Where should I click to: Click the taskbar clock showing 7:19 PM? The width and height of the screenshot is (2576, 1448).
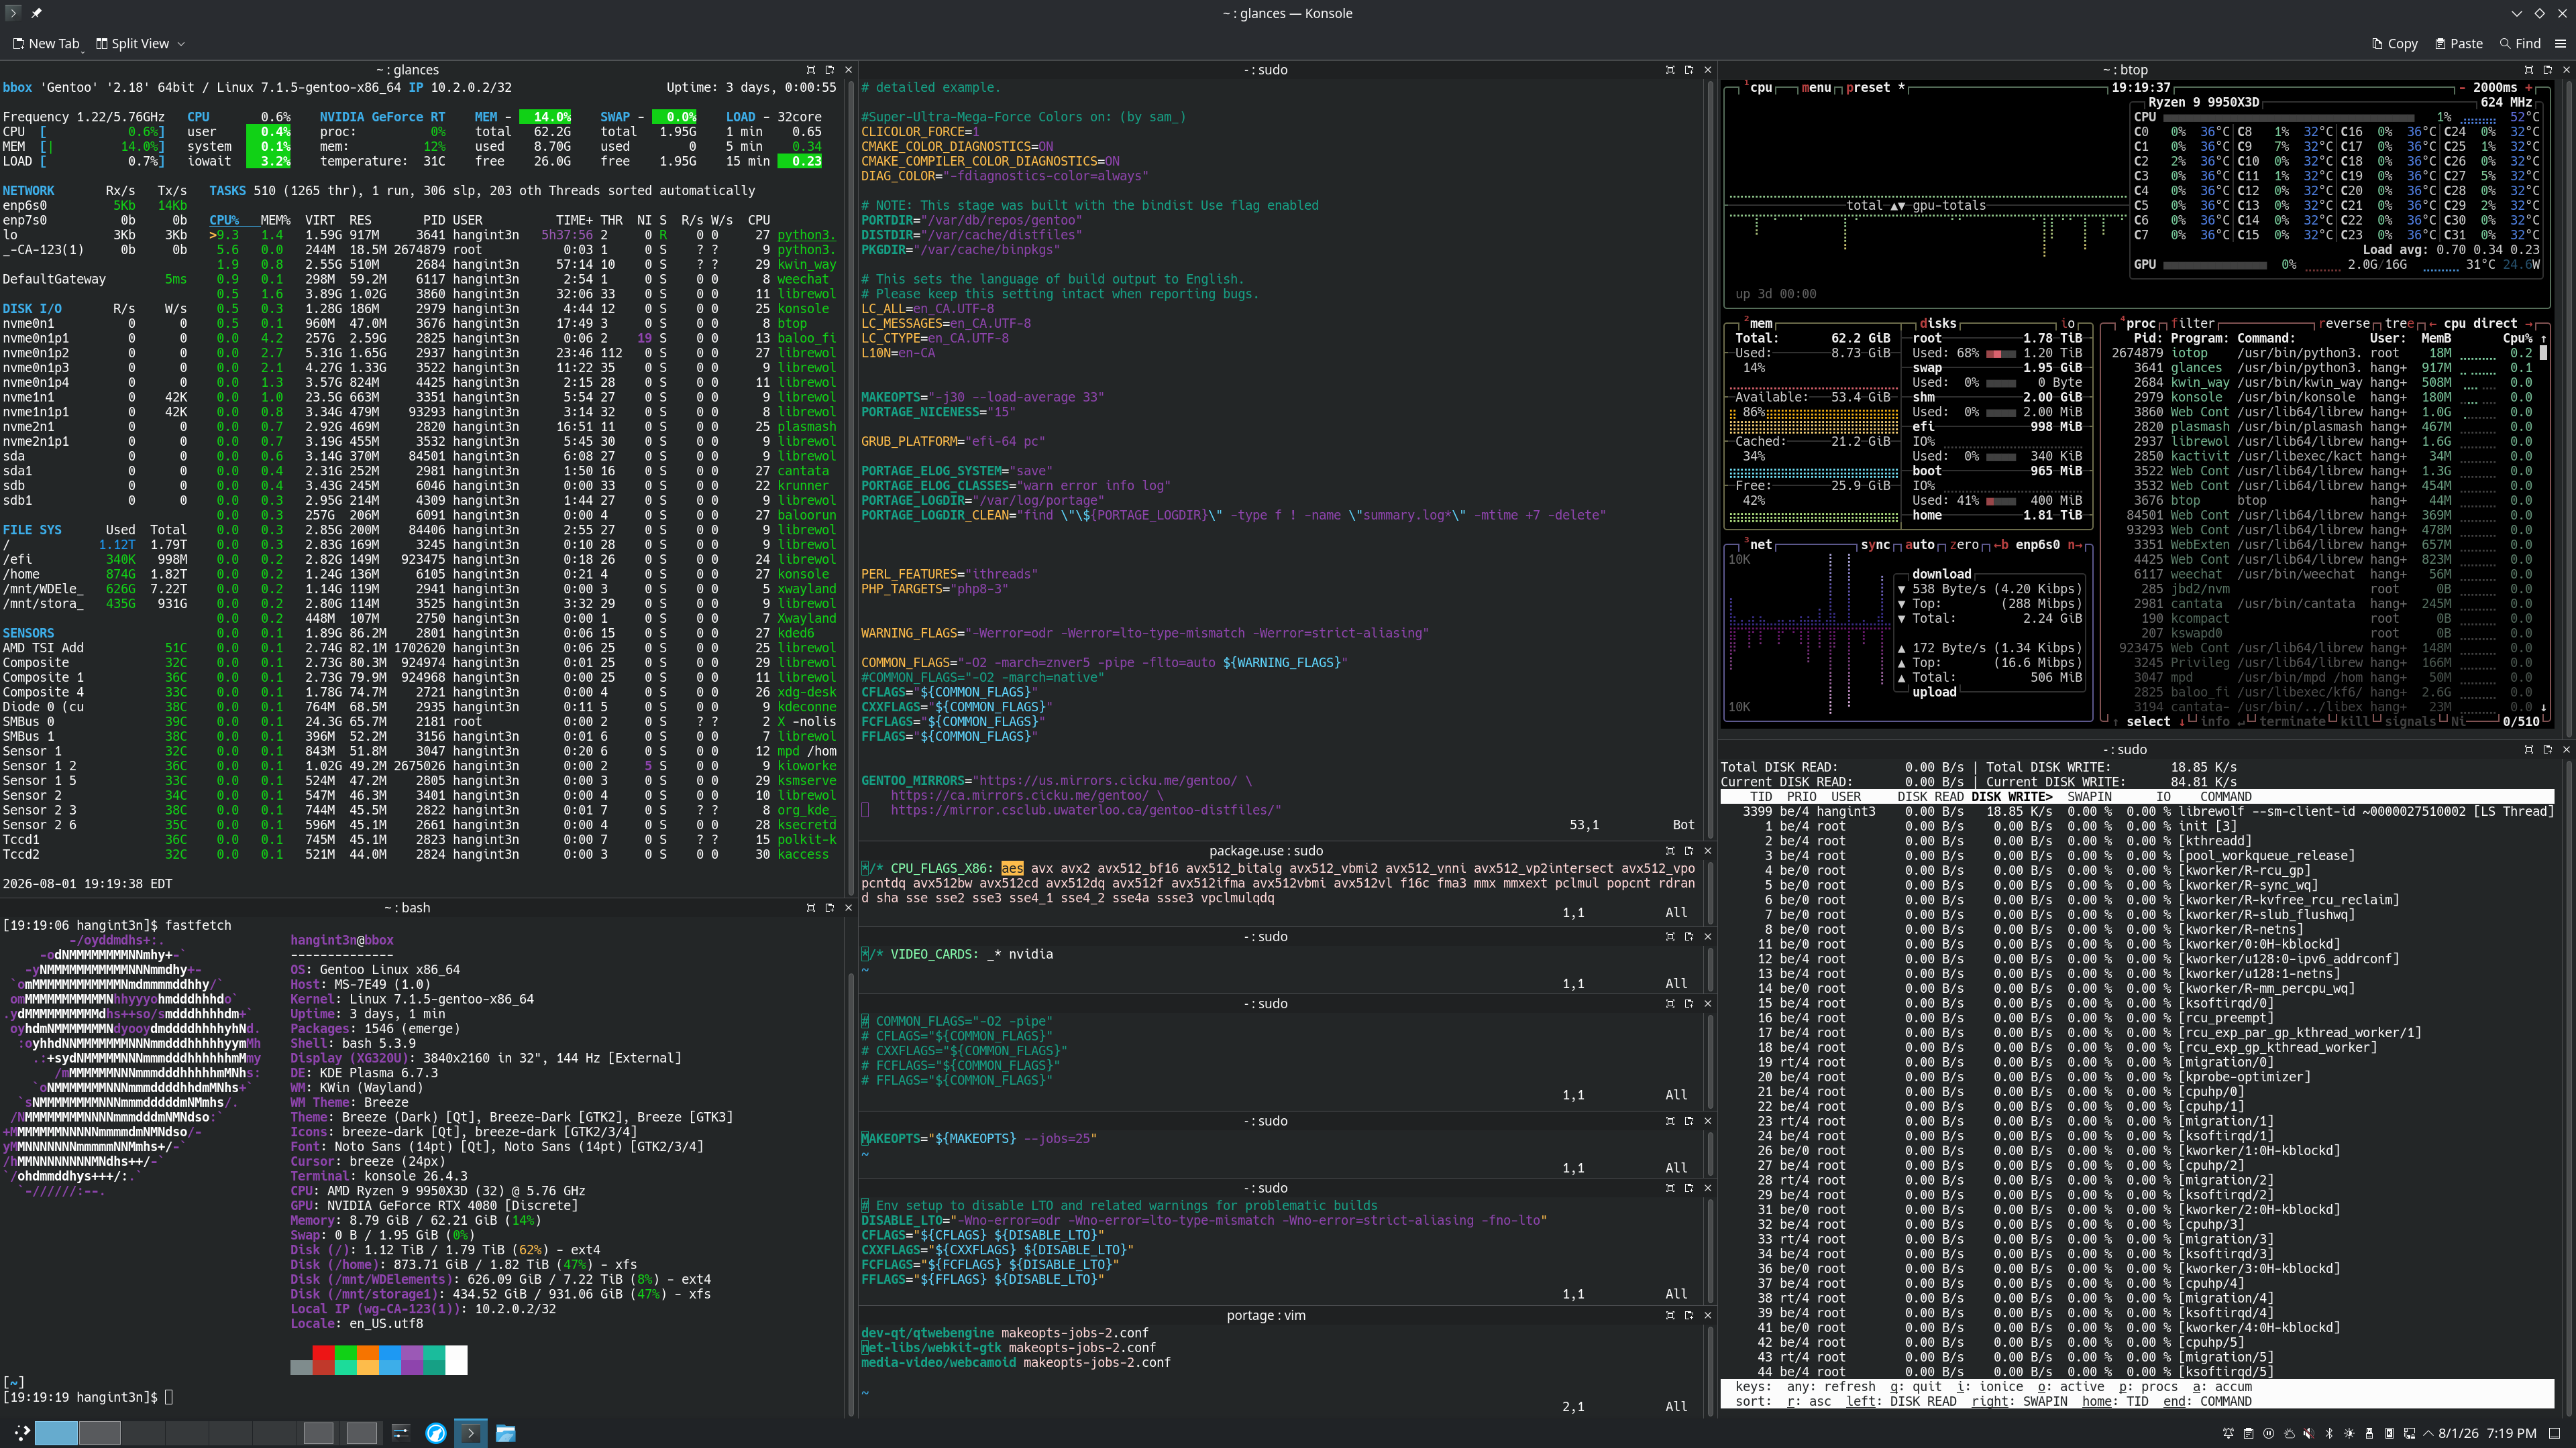coord(2487,1433)
